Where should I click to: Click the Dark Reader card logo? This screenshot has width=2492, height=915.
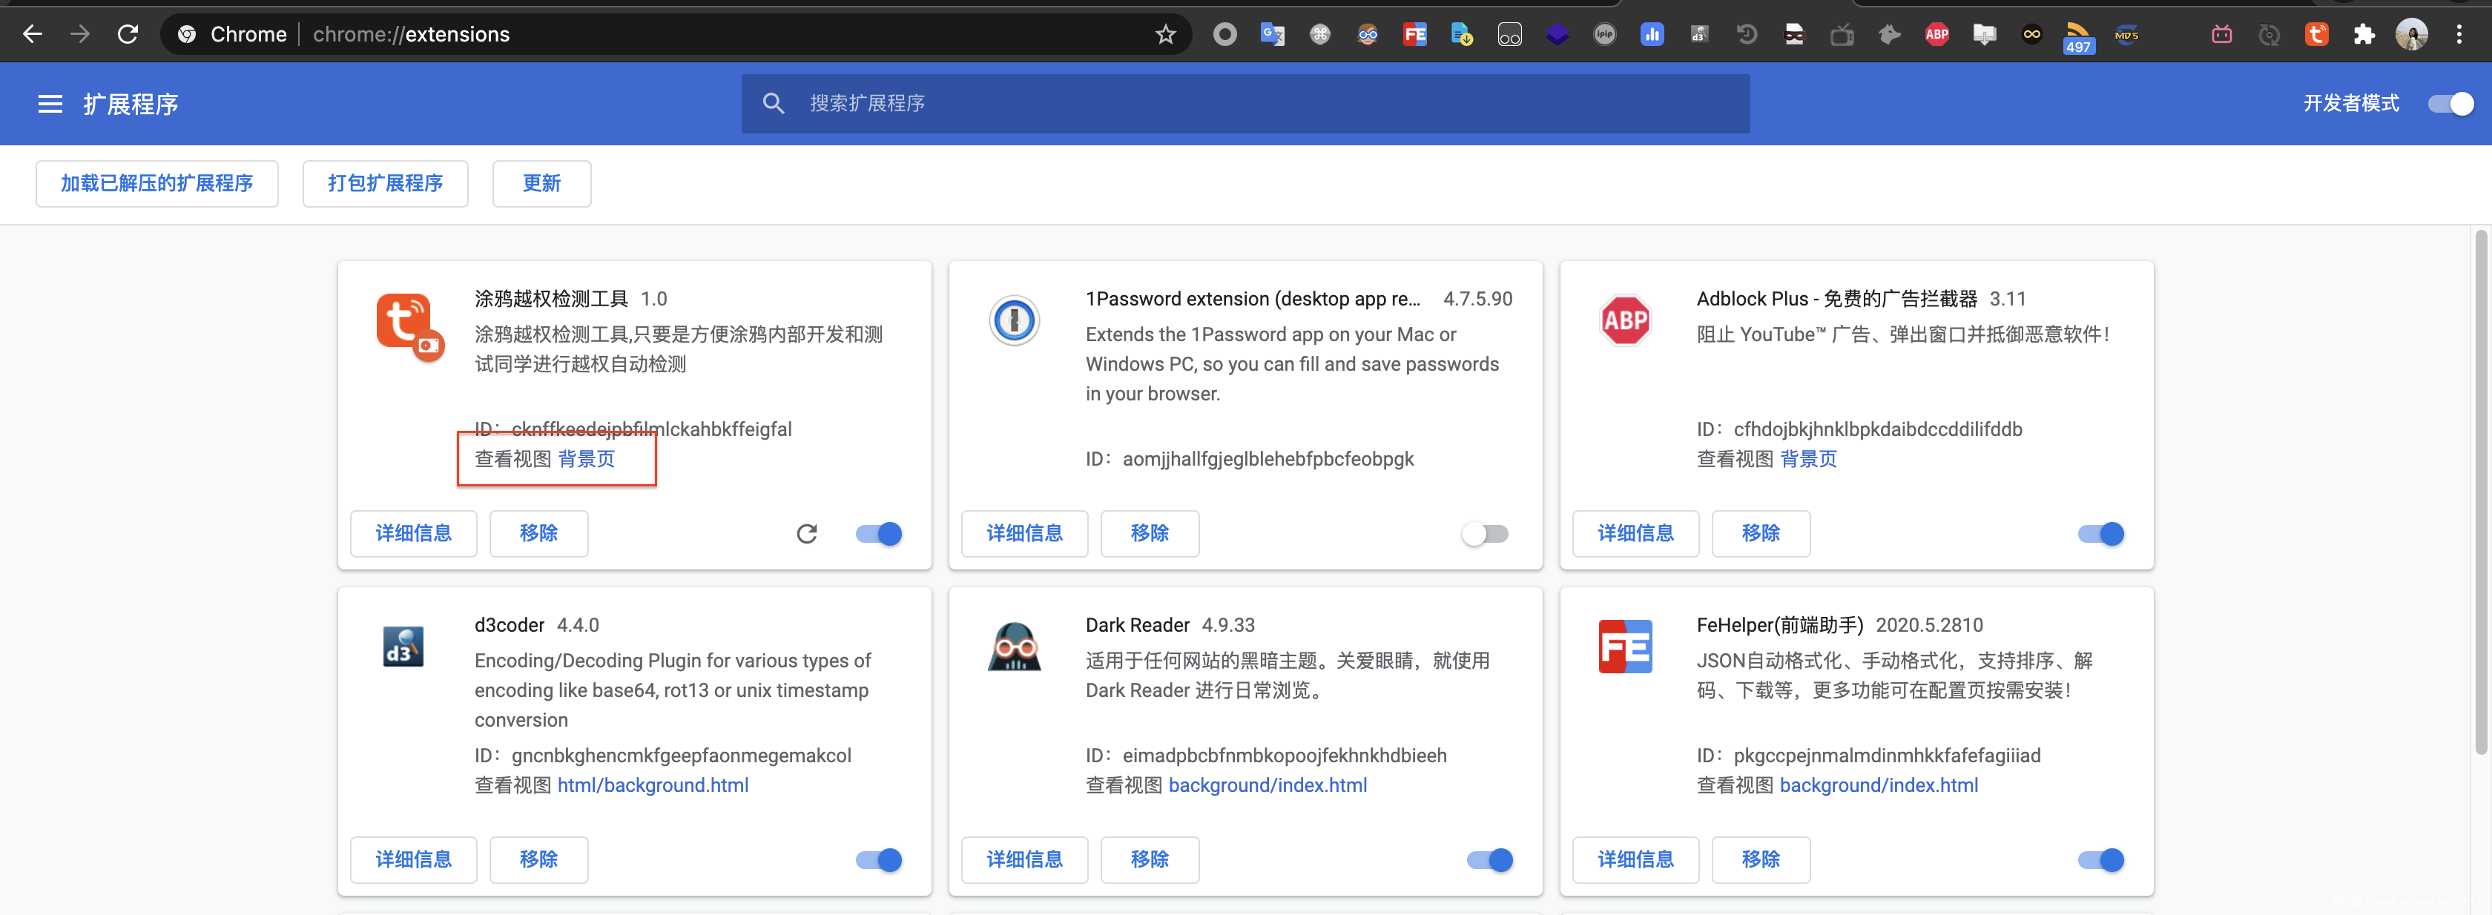tap(1014, 646)
